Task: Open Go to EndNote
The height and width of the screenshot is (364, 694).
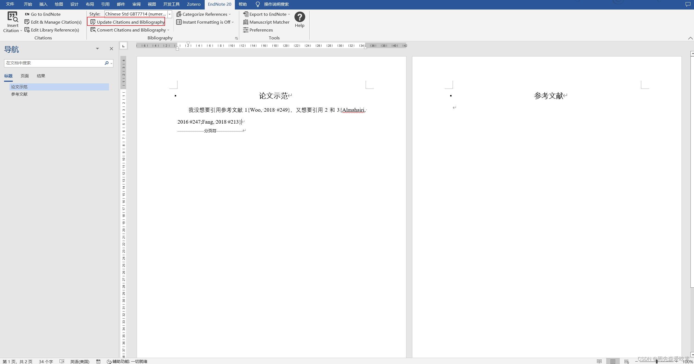Action: pyautogui.click(x=45, y=14)
